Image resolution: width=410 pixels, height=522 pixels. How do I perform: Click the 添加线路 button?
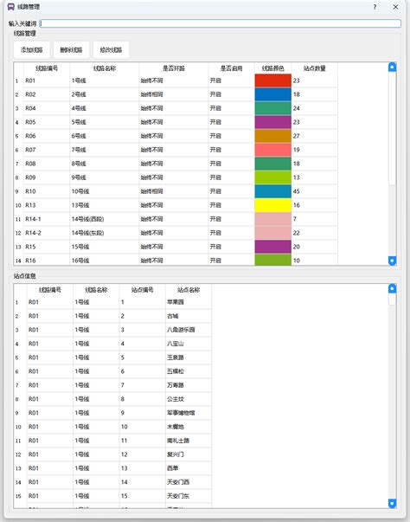click(32, 50)
